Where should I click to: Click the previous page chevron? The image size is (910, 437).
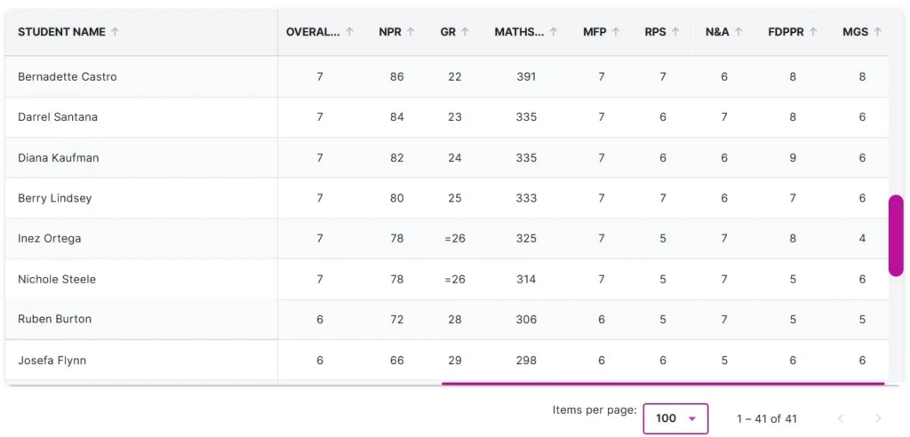(x=841, y=418)
